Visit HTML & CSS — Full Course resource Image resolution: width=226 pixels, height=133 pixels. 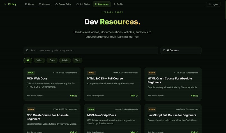pos(134,95)
